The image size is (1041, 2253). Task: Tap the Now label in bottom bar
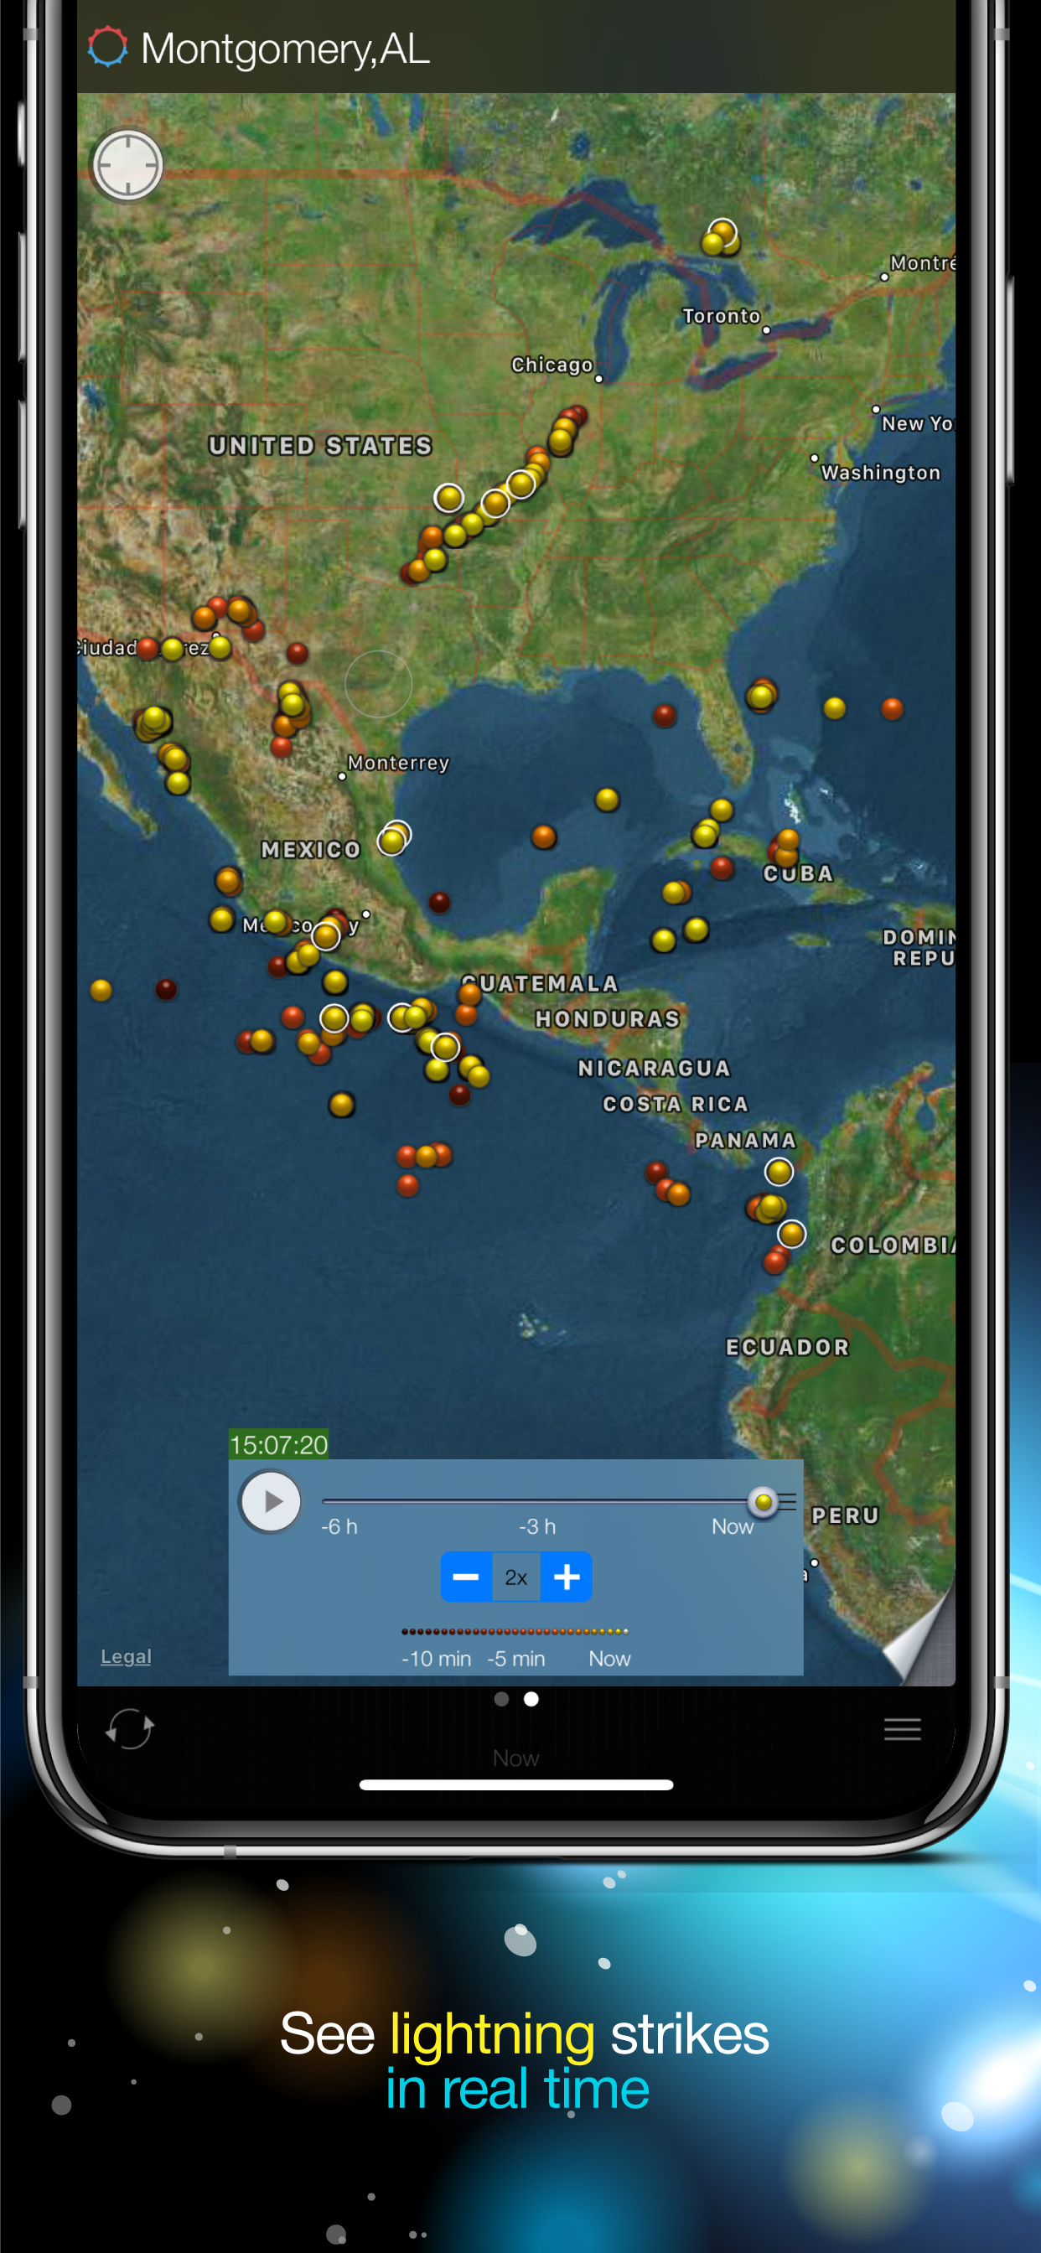pos(516,1758)
